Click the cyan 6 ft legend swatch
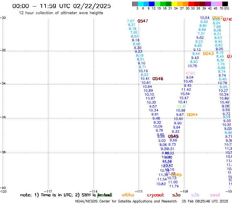This screenshot has width=232, height=204. [x=141, y=4]
